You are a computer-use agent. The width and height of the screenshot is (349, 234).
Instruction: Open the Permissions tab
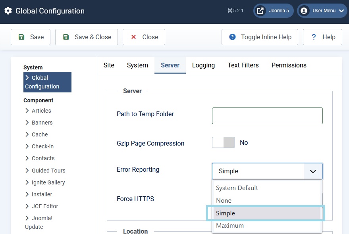click(x=289, y=65)
